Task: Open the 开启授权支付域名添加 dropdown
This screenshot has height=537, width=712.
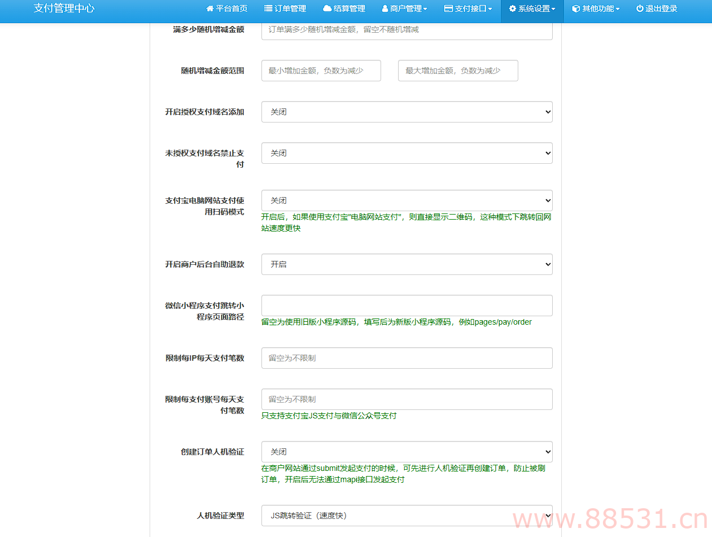Action: coord(407,112)
